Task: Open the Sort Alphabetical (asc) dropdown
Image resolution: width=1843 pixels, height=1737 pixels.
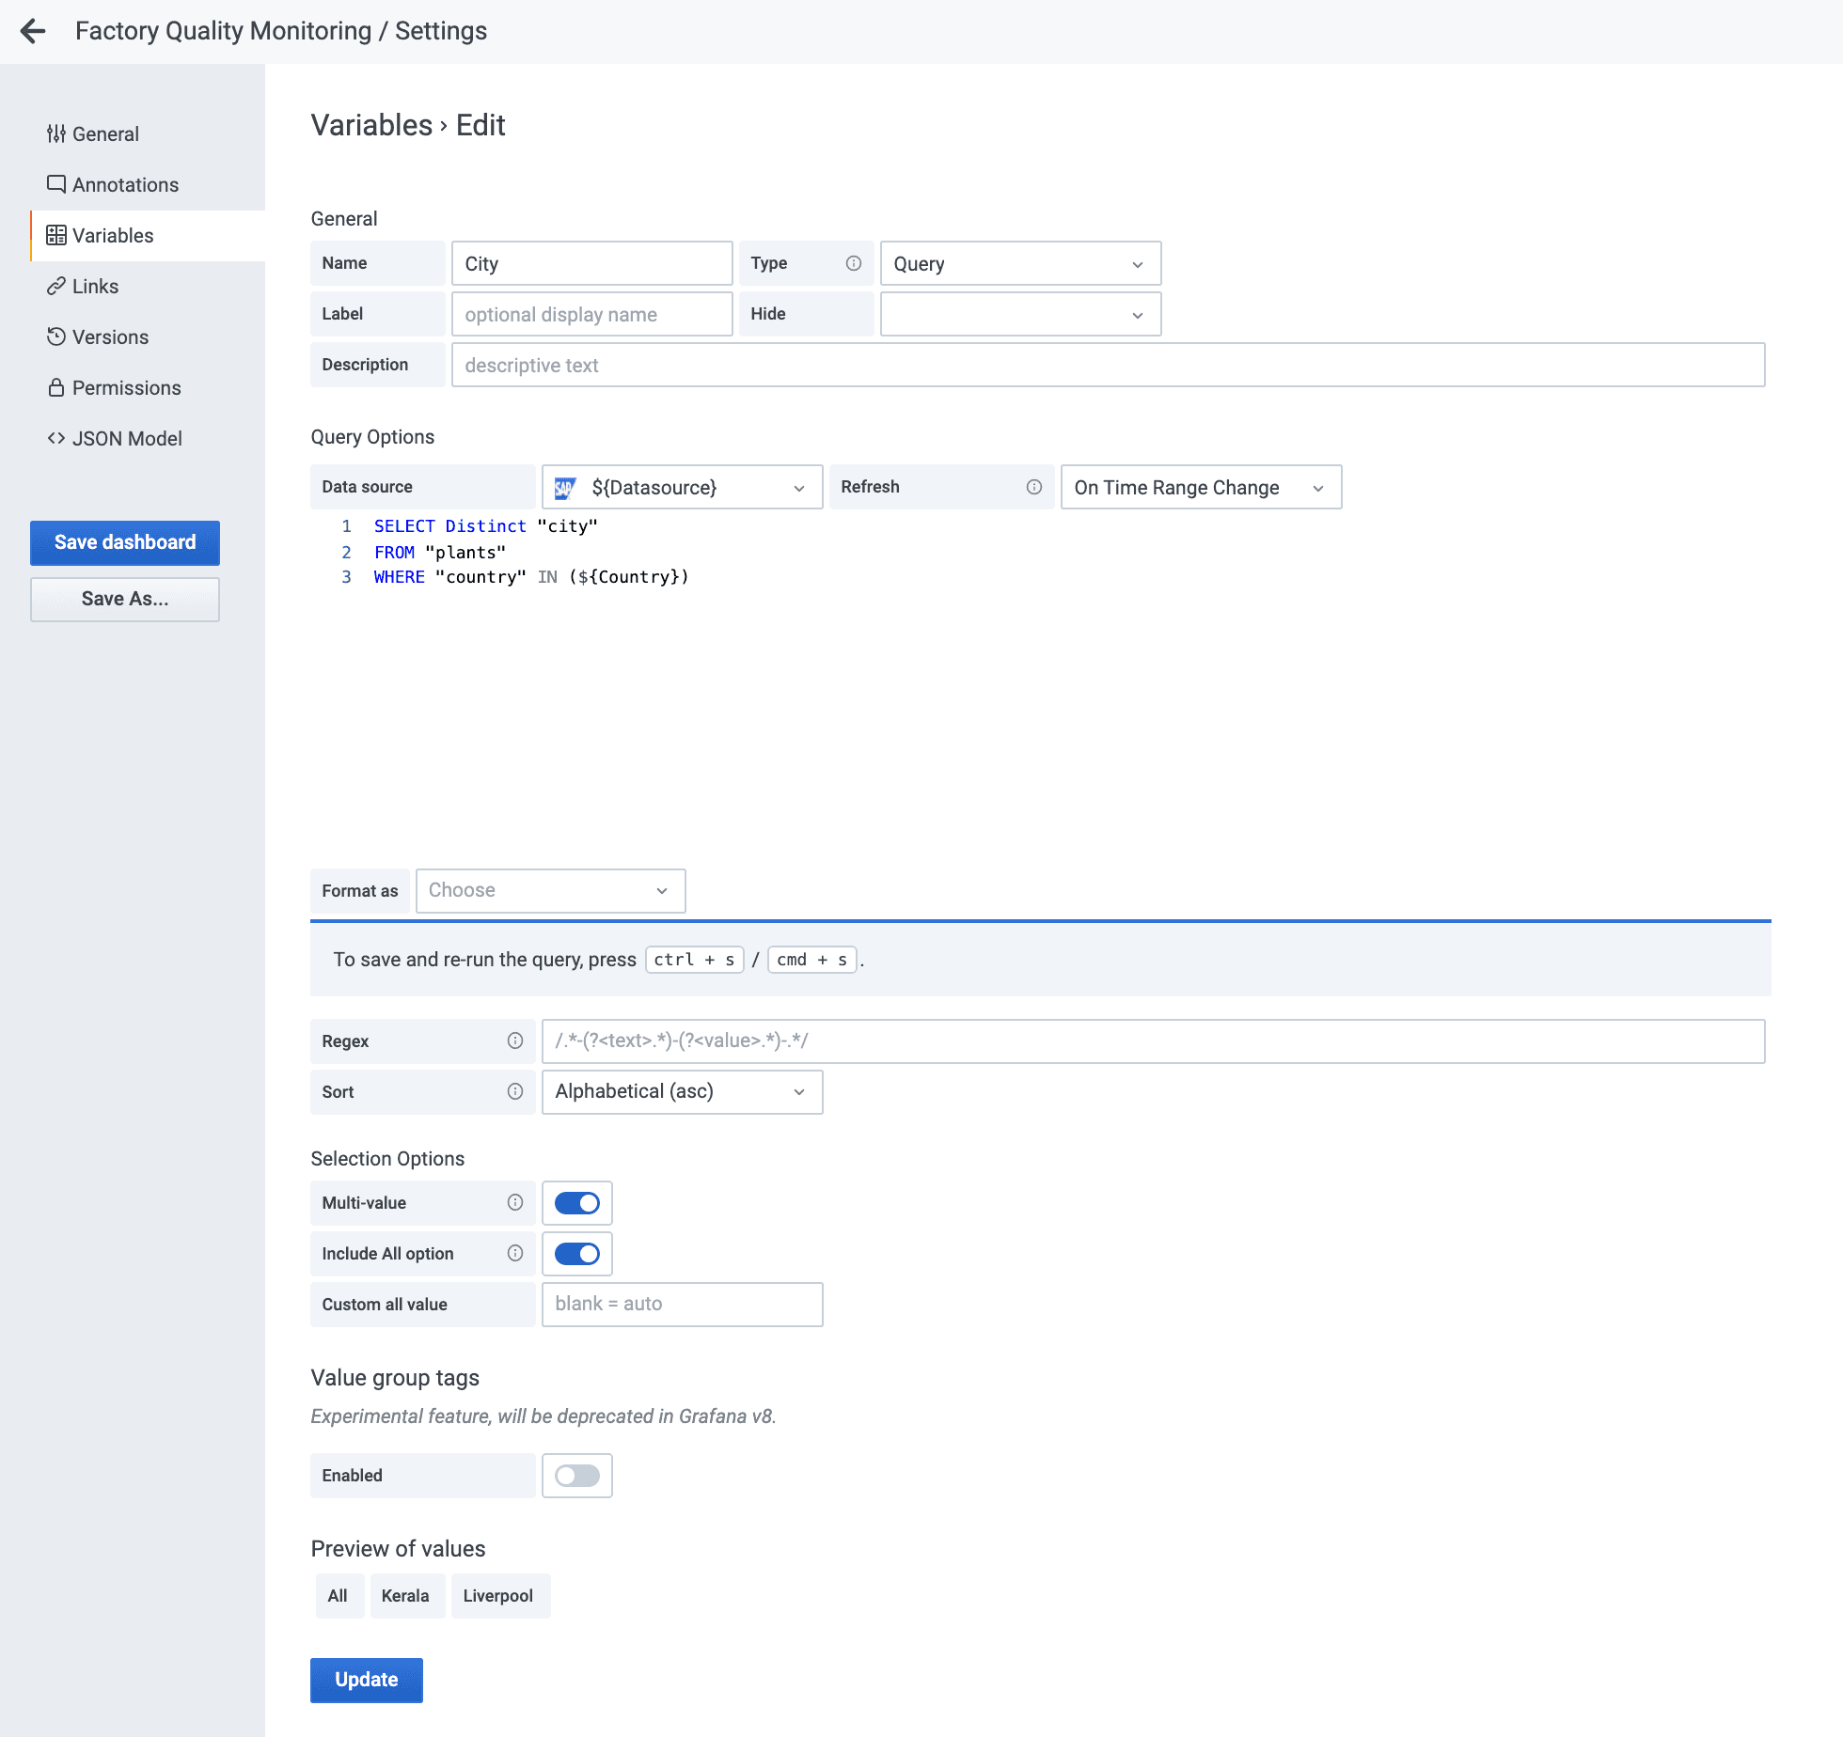Action: [681, 1091]
